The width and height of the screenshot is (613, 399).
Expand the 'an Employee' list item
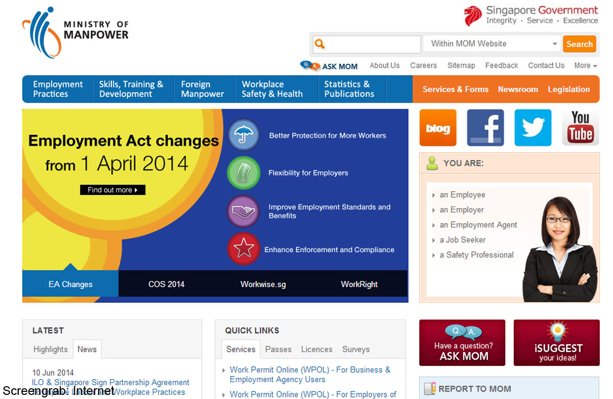click(x=462, y=195)
